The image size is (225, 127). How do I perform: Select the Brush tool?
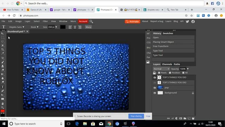tap(2, 62)
